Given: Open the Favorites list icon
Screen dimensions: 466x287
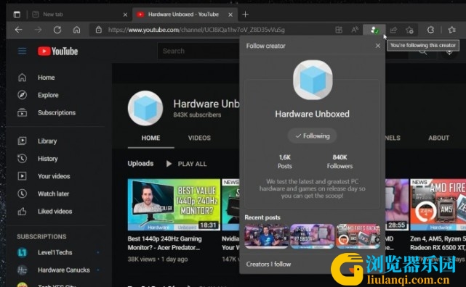Looking at the screenshot, I should click(x=452, y=30).
